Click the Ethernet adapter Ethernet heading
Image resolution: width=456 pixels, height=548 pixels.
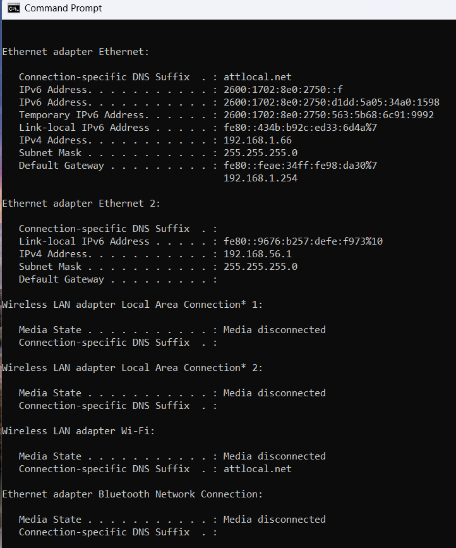click(75, 52)
